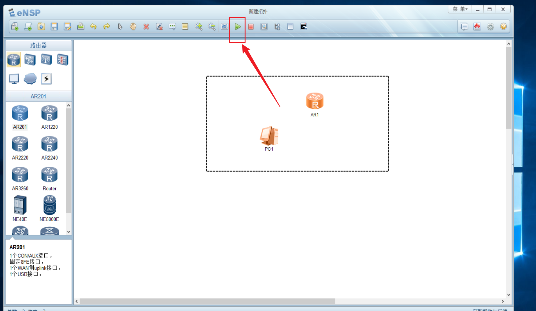Redo the last undone action
Image resolution: width=536 pixels, height=311 pixels.
[x=106, y=27]
